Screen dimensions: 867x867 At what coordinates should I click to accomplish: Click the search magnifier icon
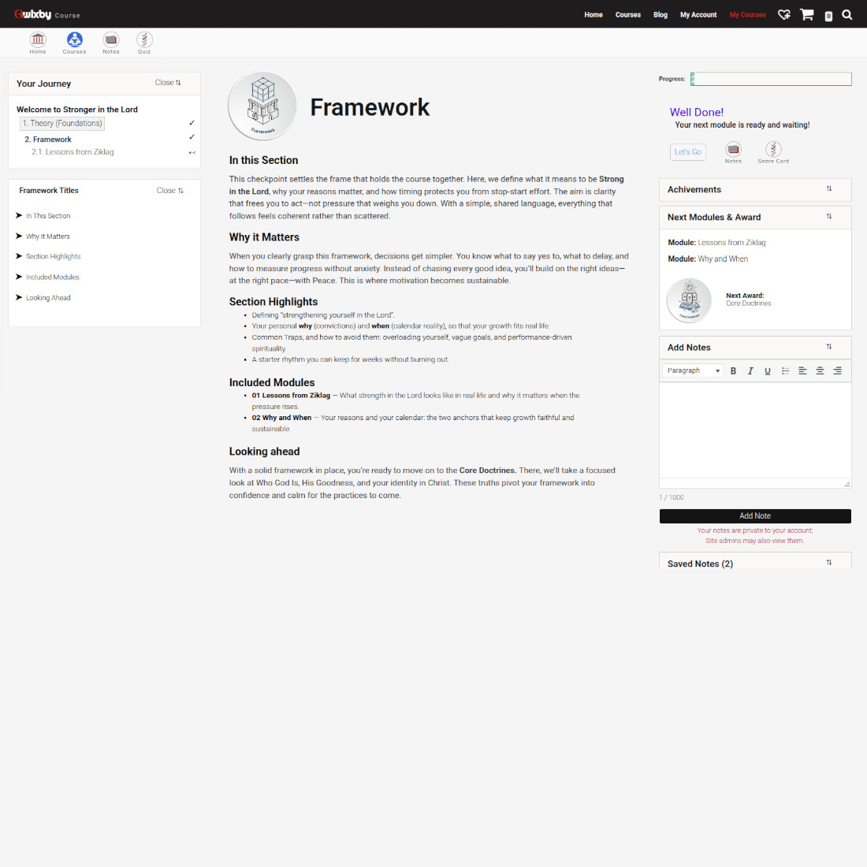[847, 15]
